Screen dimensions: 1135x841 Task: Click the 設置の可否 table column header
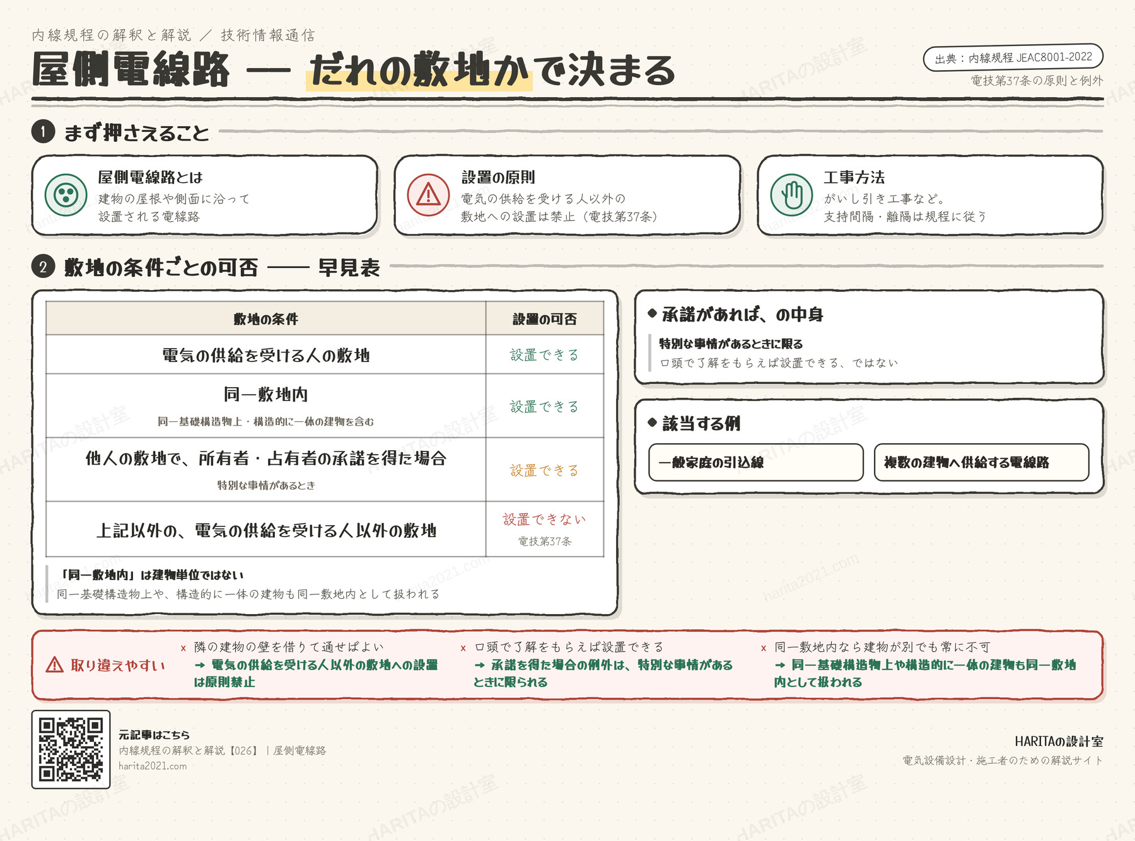(x=545, y=318)
